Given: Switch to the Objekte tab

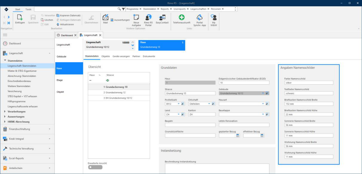Looking at the screenshot, I should point(106,56).
